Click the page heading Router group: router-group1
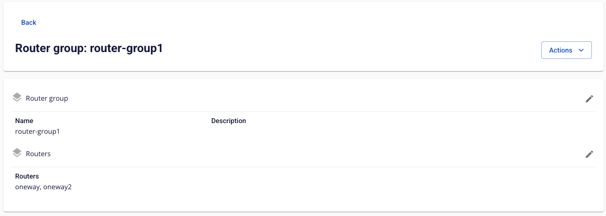The width and height of the screenshot is (606, 216). (89, 48)
